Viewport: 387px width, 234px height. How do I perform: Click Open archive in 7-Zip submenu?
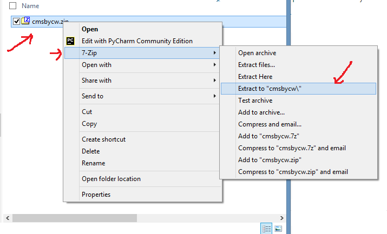click(x=257, y=53)
